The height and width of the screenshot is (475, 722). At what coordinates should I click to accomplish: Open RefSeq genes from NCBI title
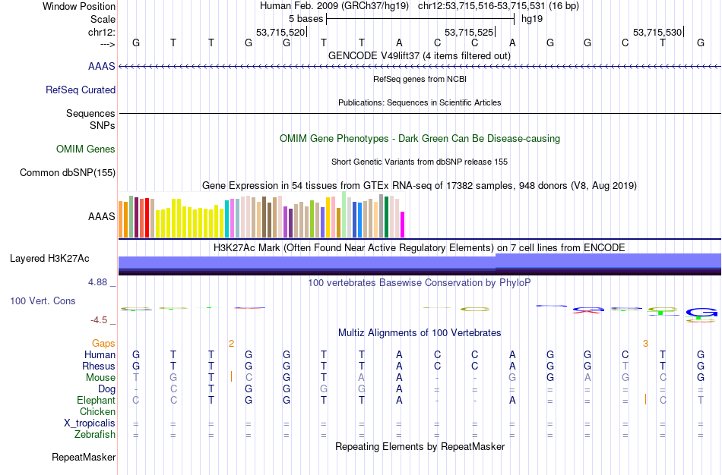coord(420,79)
